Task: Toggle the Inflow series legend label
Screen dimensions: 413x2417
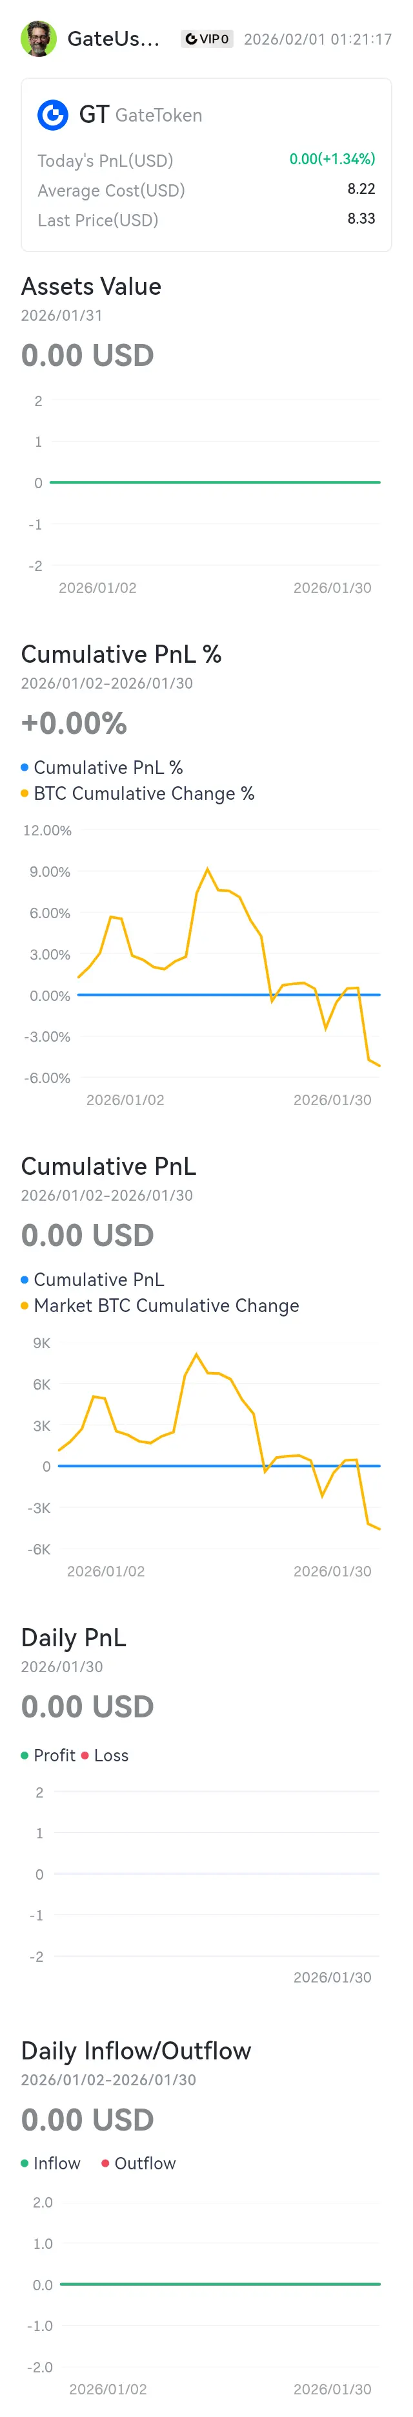Action: pos(56,2163)
